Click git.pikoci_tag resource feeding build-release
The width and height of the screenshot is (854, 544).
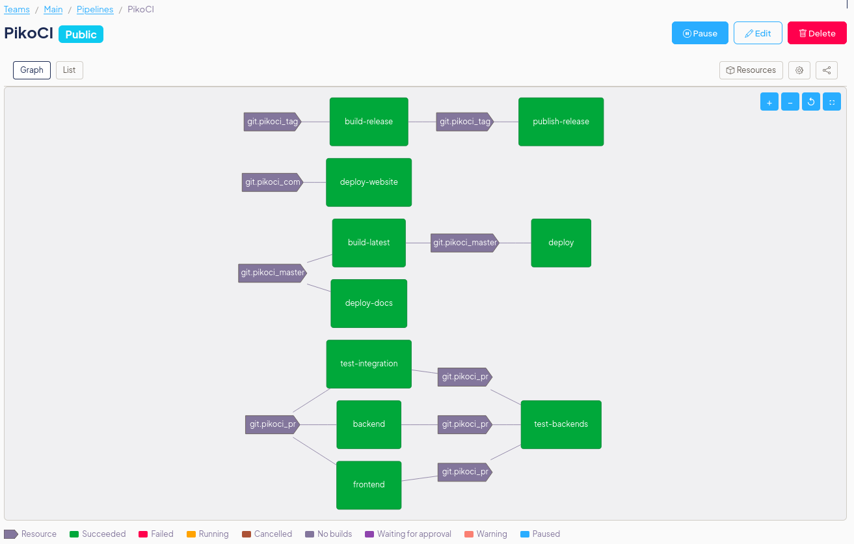[x=273, y=122]
